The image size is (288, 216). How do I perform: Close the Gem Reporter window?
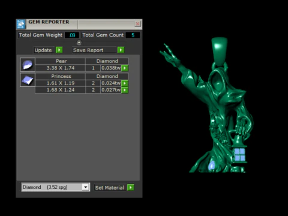point(137,24)
